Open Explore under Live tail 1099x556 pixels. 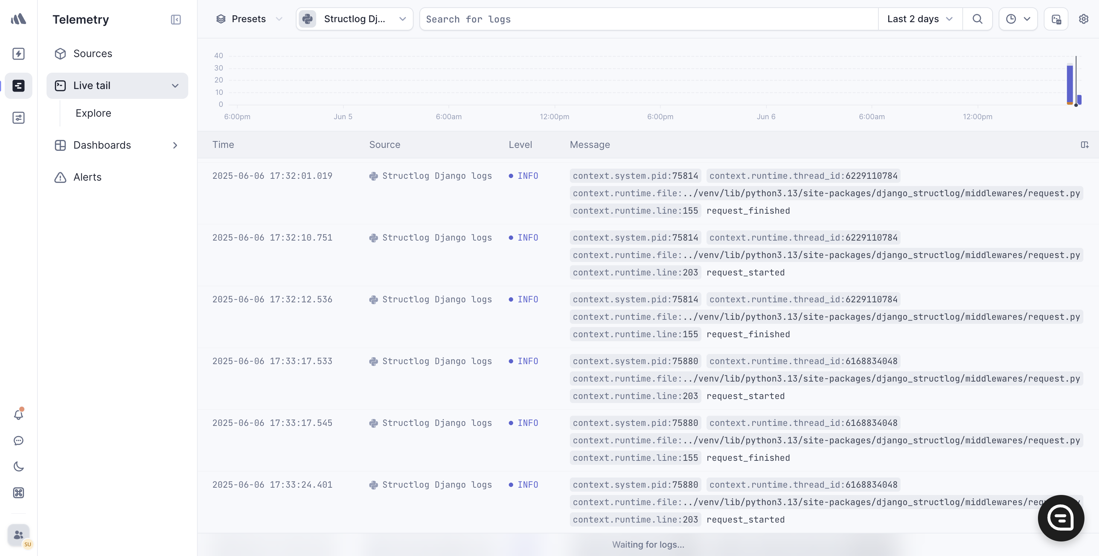tap(93, 113)
